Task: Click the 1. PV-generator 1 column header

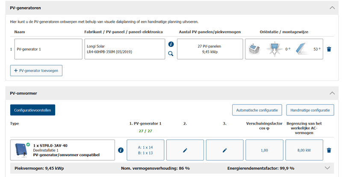Action: (x=145, y=123)
